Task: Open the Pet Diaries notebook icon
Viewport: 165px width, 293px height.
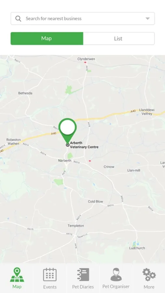Action: [83, 274]
